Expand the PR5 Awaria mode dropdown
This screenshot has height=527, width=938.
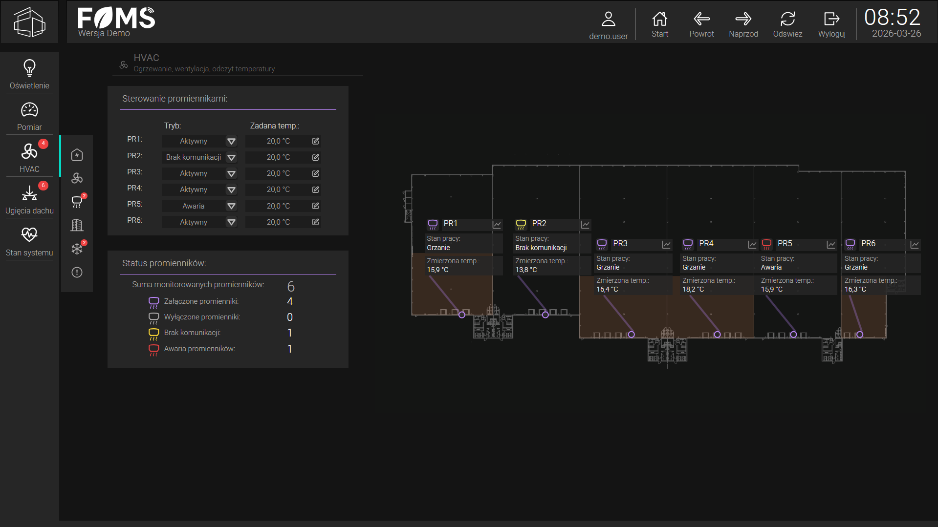point(231,206)
